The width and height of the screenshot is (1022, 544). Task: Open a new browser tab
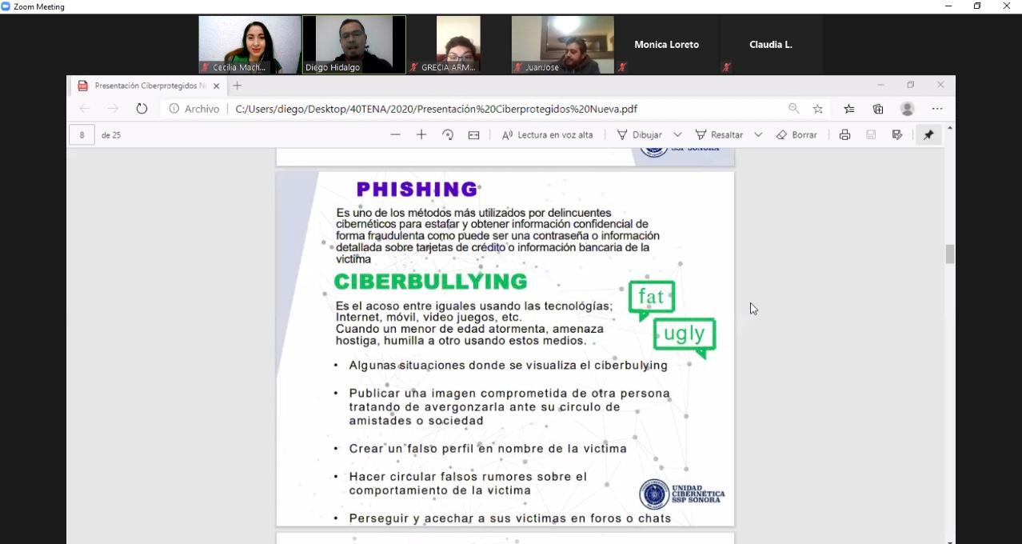click(238, 86)
